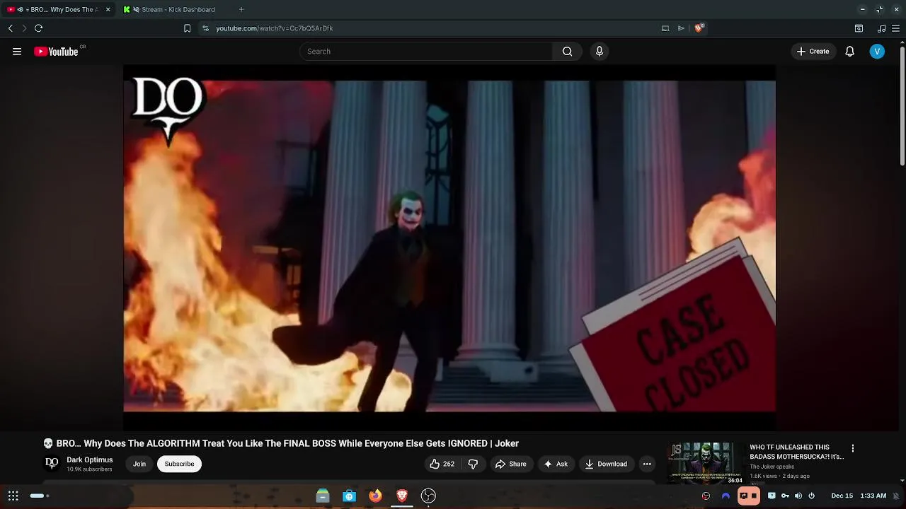The width and height of the screenshot is (906, 509).
Task: Like the video with thumbs up
Action: (441, 464)
